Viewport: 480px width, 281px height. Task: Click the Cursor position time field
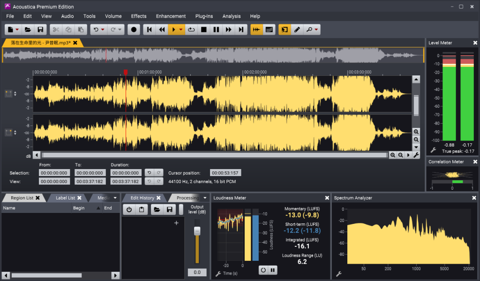[x=225, y=173]
